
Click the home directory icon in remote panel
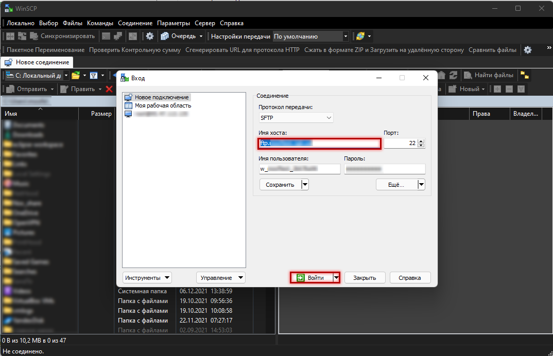click(x=442, y=75)
